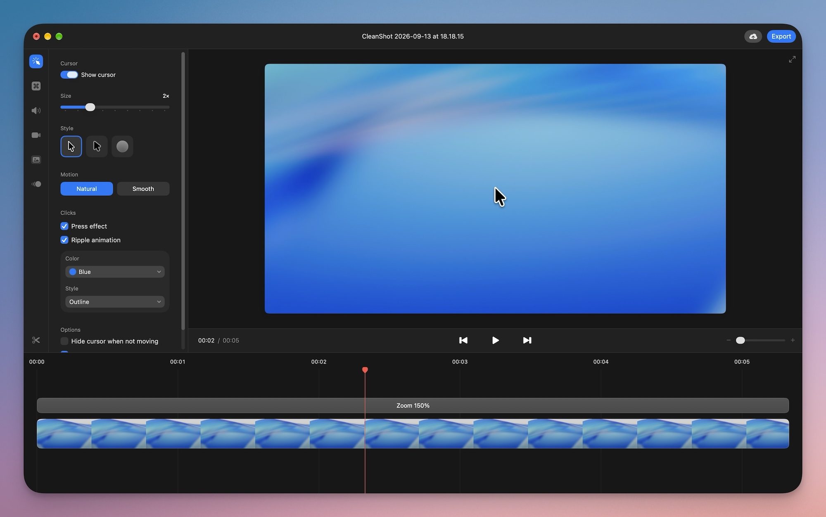Choose the circle dot cursor style
Viewport: 826px width, 517px height.
122,146
